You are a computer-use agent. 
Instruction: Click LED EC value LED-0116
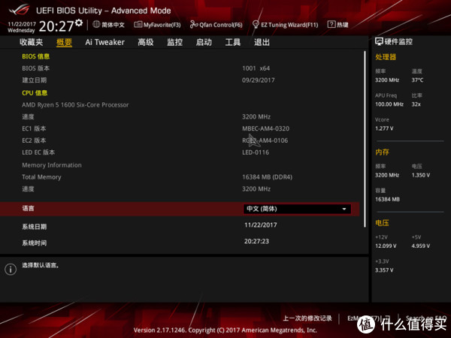(256, 152)
